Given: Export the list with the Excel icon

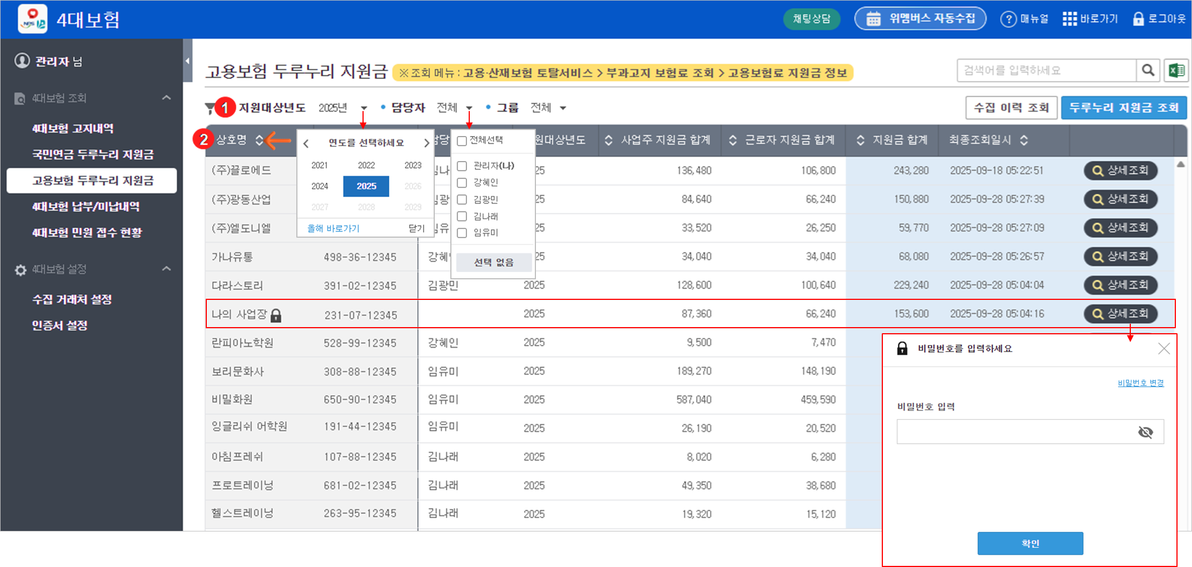Looking at the screenshot, I should (1176, 71).
